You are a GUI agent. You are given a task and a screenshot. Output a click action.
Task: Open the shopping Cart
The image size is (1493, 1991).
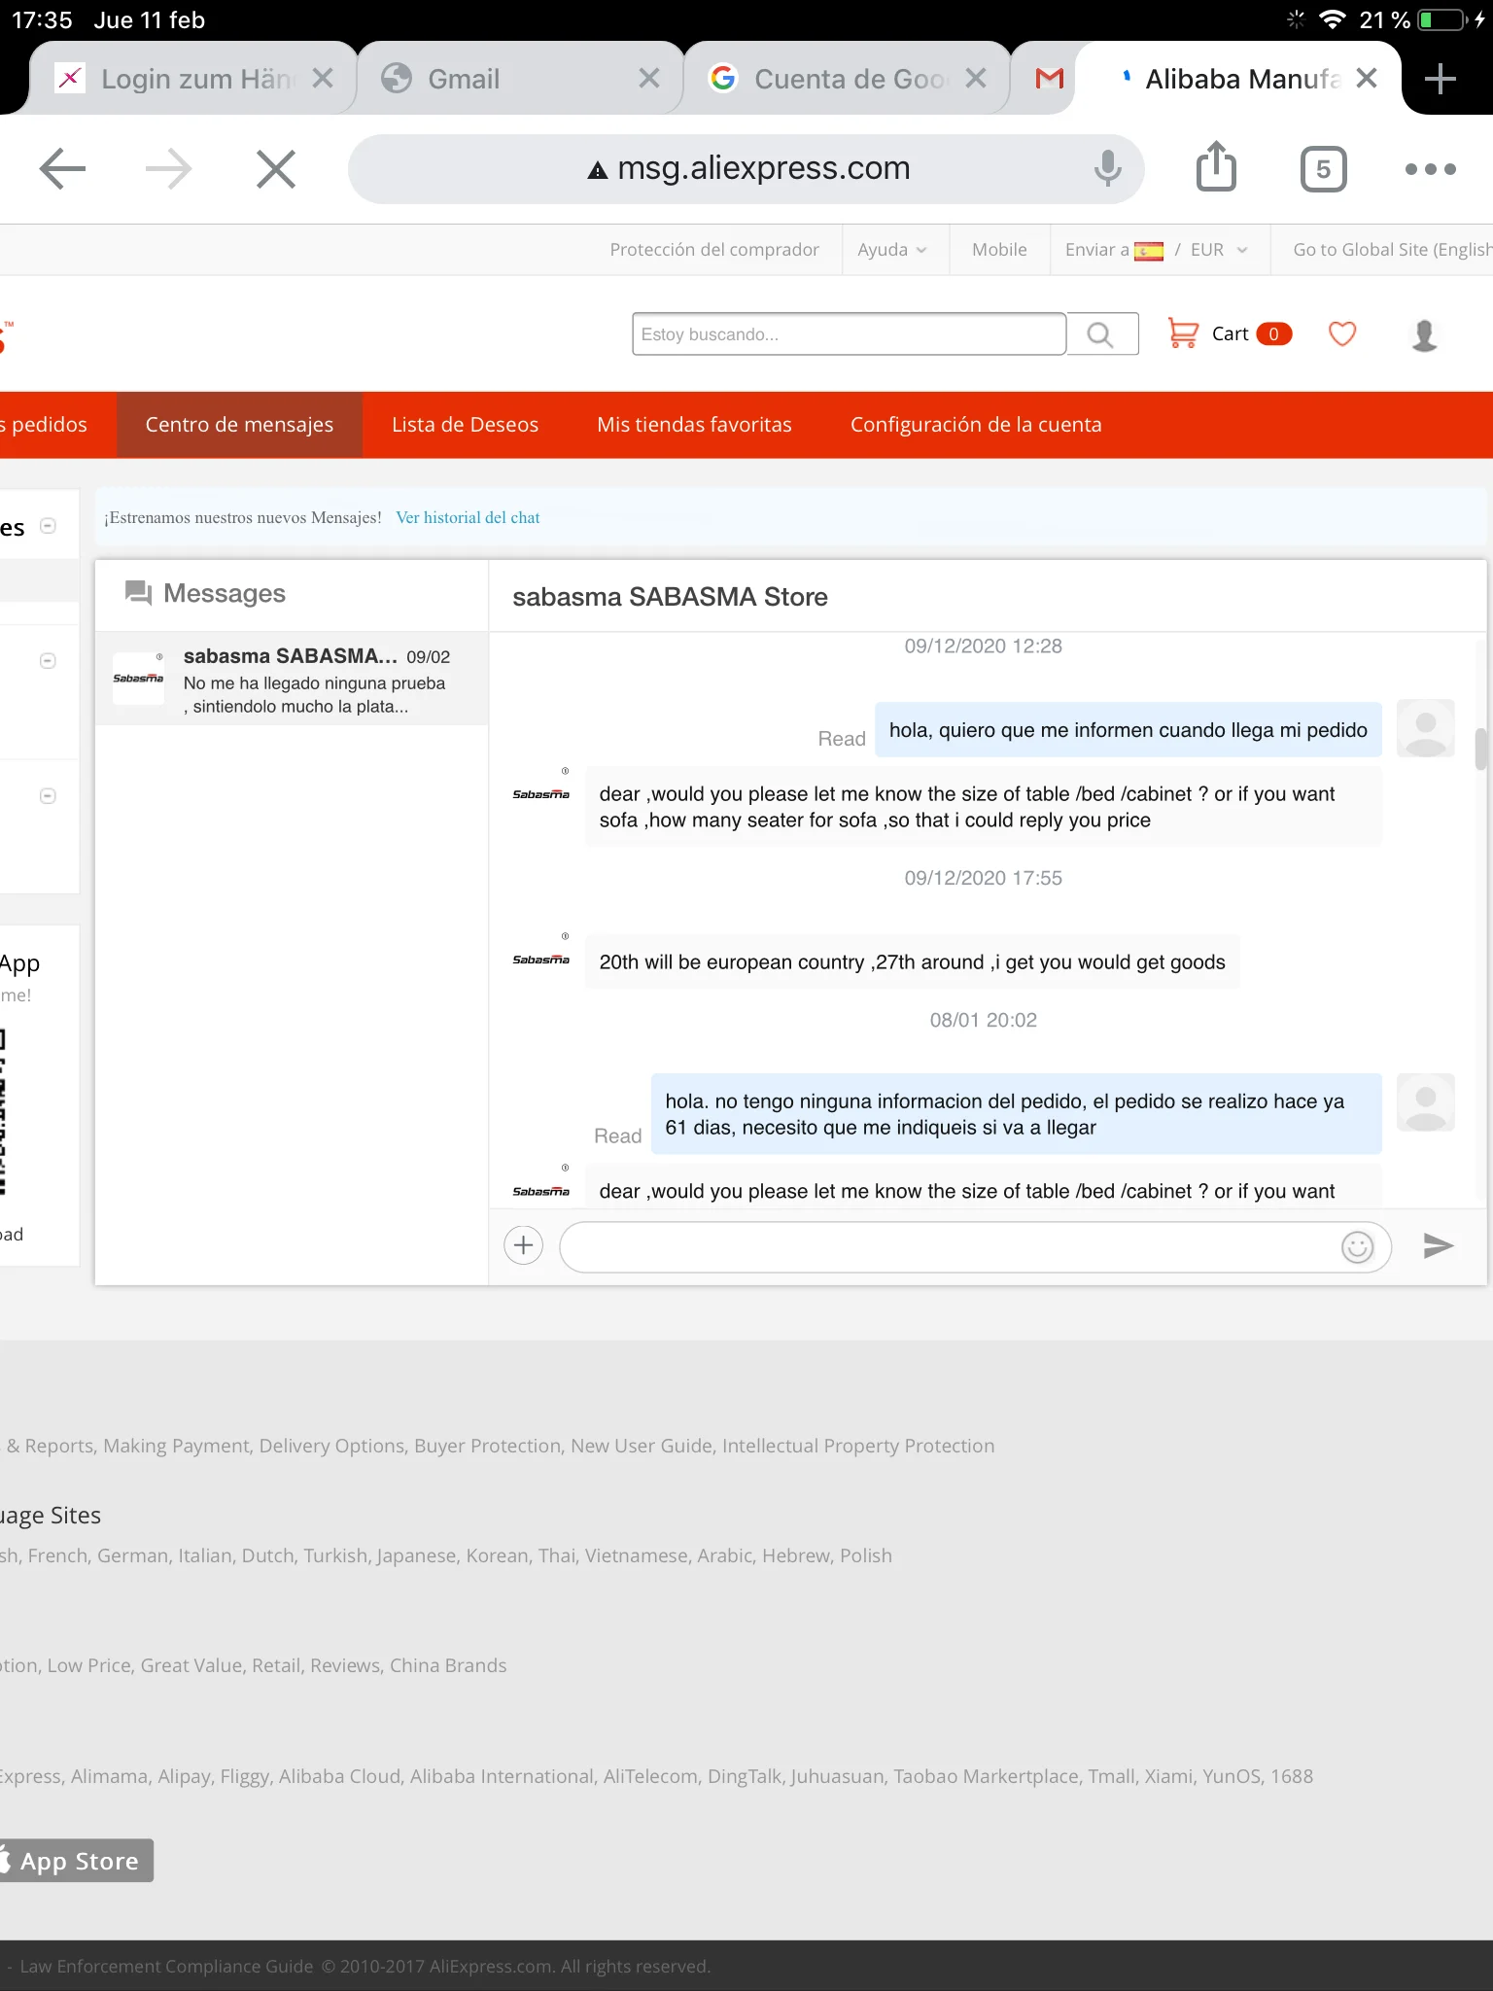tap(1229, 334)
